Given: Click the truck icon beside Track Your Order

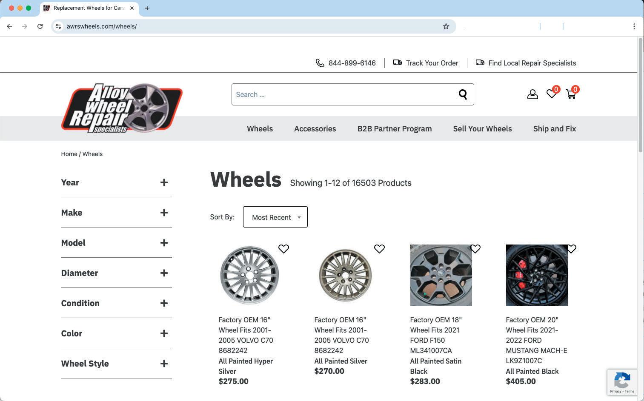Looking at the screenshot, I should click(x=397, y=63).
